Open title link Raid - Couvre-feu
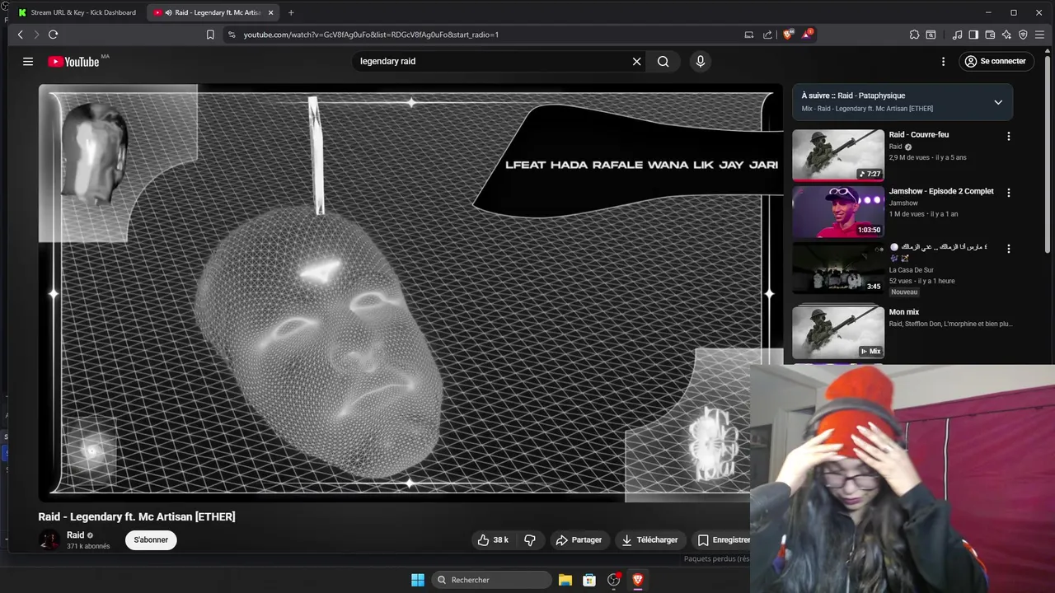The width and height of the screenshot is (1055, 593). click(918, 134)
